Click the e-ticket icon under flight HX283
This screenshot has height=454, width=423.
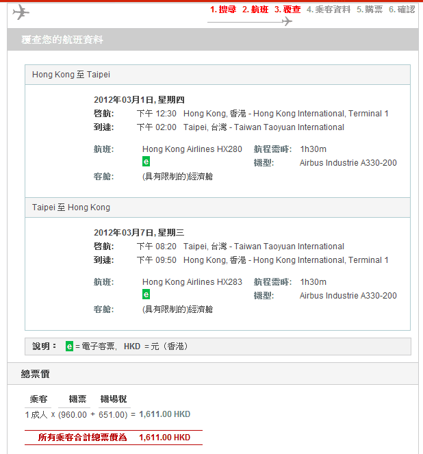pos(146,294)
